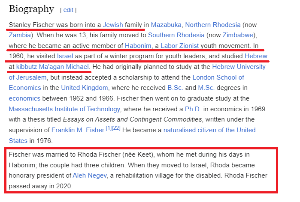Open the Israel article link
Image resolution: width=300 pixels, height=202 pixels.
[x=65, y=56]
